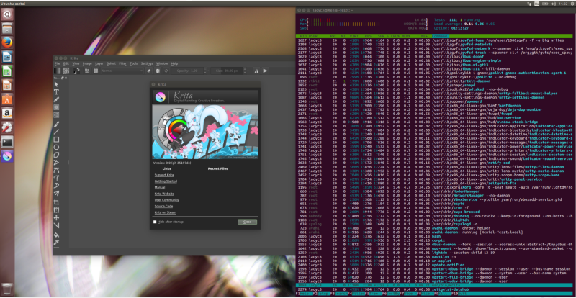Open the Normal blending mode dropdown
The image size is (576, 298).
coord(122,71)
